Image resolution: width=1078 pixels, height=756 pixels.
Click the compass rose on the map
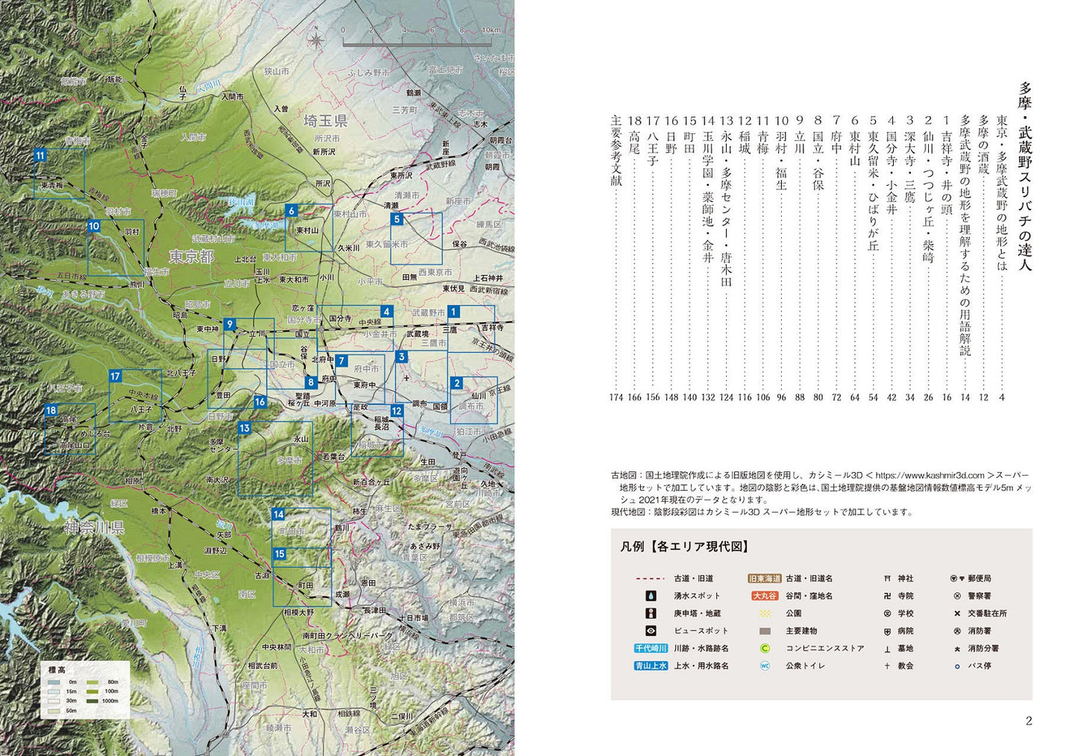coord(316,37)
